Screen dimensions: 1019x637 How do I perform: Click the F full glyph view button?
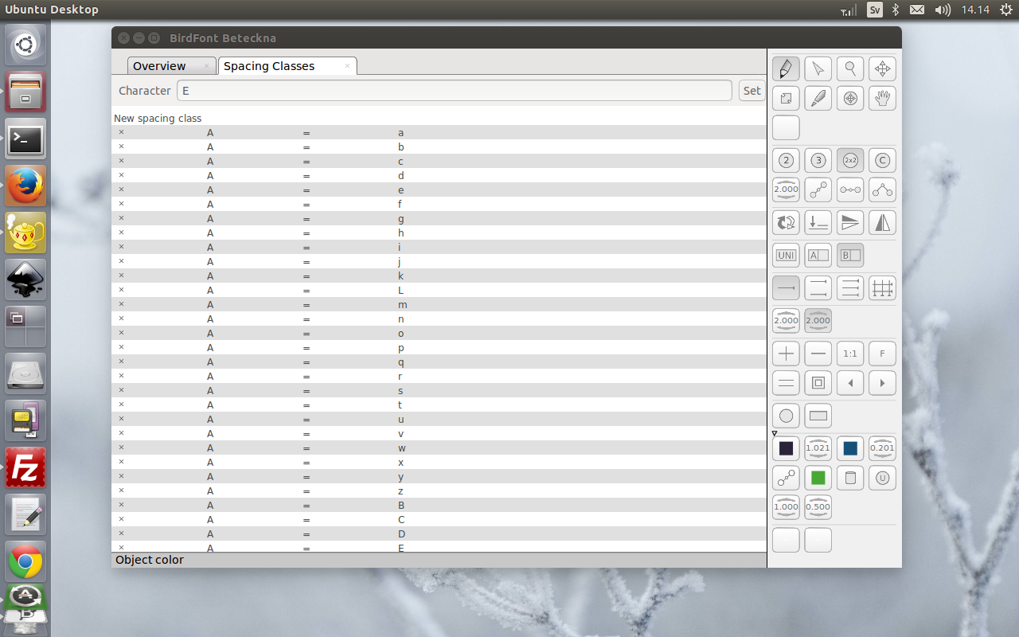tap(882, 354)
